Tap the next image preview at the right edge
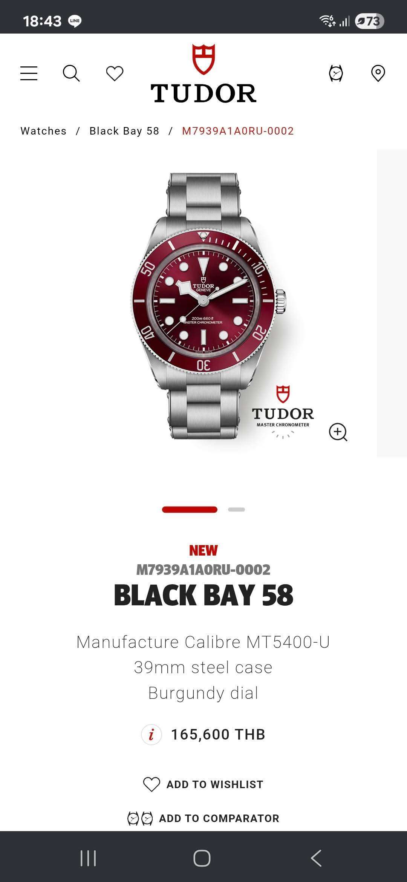The image size is (407, 882). tap(392, 303)
